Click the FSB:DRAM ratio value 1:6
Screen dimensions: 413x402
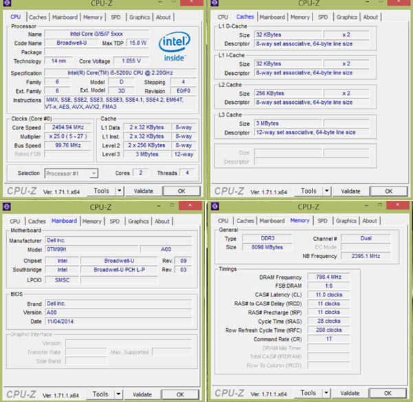coord(329,286)
